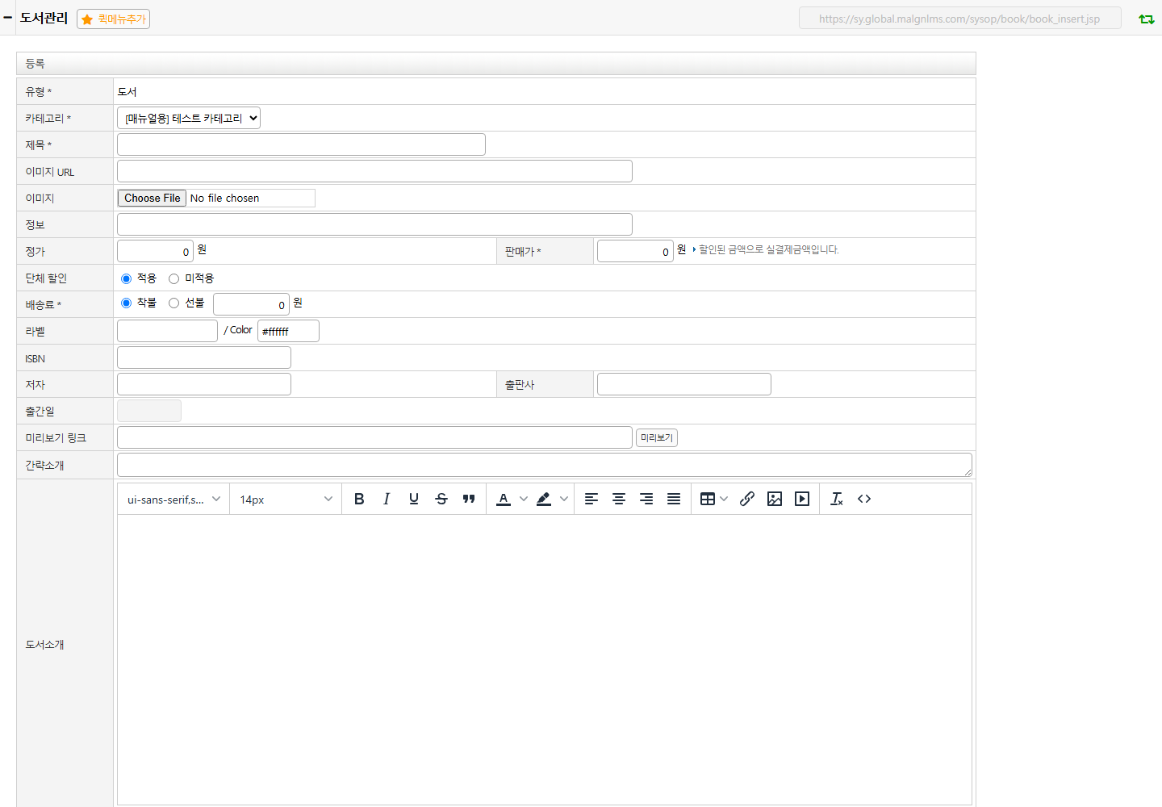This screenshot has width=1162, height=807.
Task: Toggle underline formatting in the editor
Action: click(x=414, y=499)
